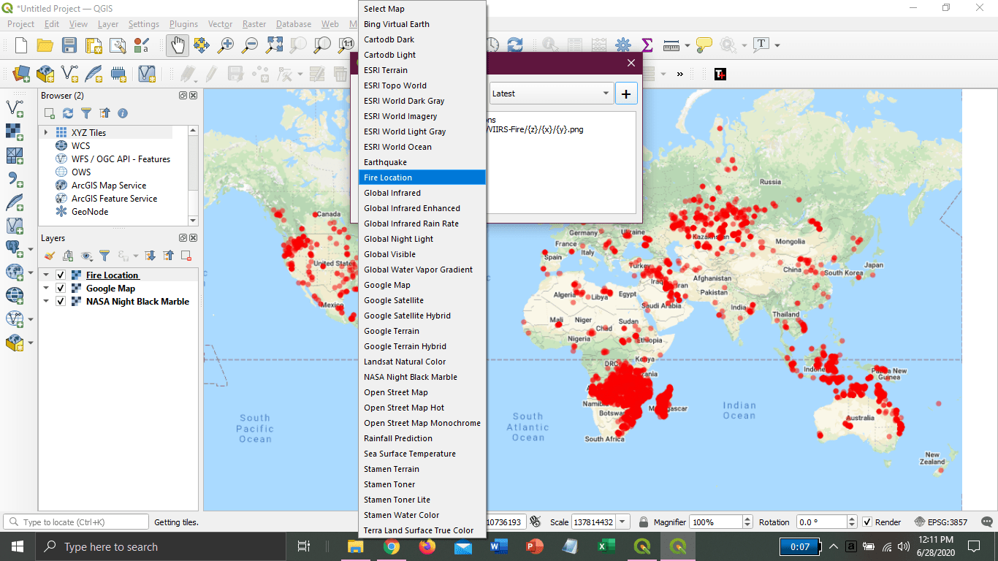Image resolution: width=998 pixels, height=561 pixels.
Task: Toggle extents lock padlock next to Magnifier
Action: pos(643,522)
